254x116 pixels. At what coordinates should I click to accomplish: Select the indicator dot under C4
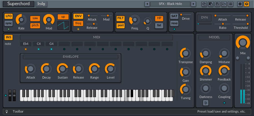coord(39,49)
